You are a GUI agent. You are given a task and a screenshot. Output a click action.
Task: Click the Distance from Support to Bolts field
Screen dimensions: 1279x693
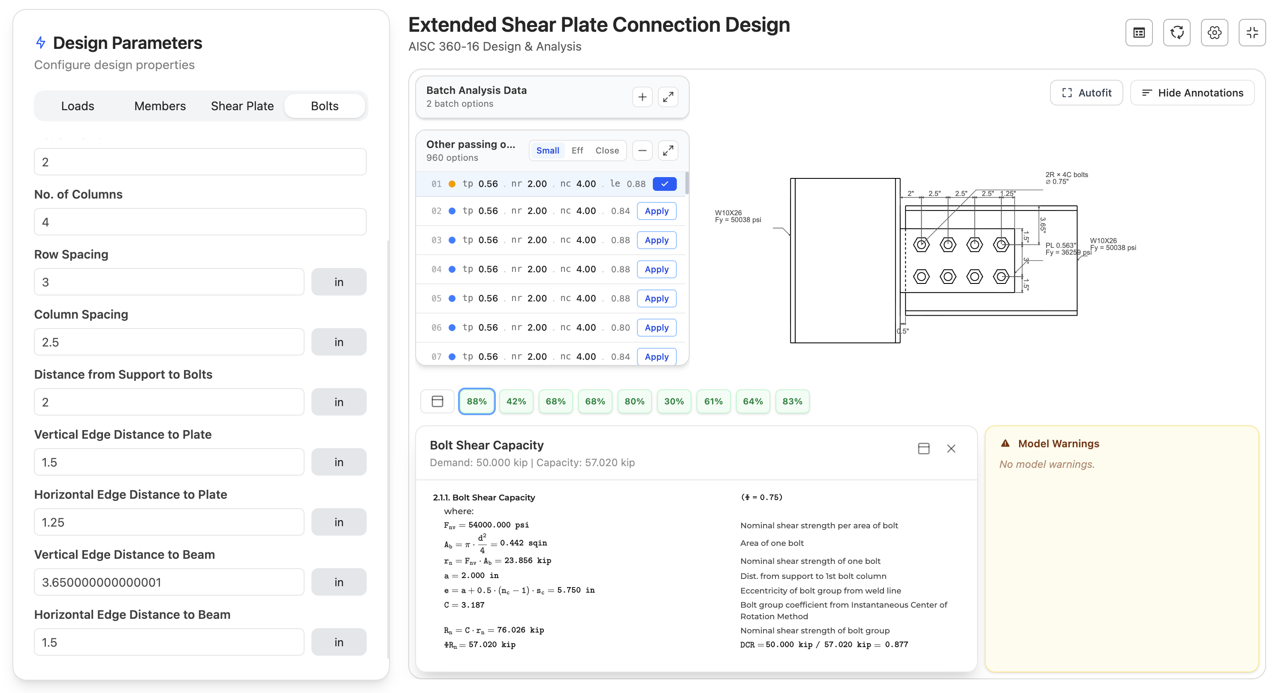pos(169,402)
